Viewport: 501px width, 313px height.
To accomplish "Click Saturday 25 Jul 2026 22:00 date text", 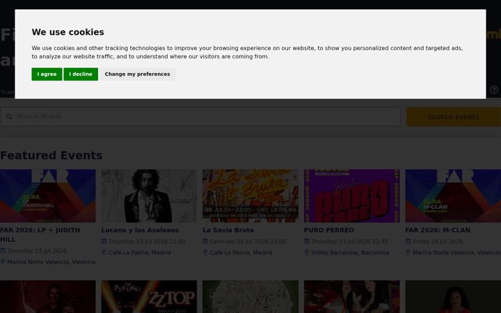I will point(248,241).
